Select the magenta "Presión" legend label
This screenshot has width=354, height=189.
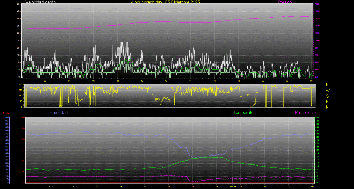pos(285,2)
